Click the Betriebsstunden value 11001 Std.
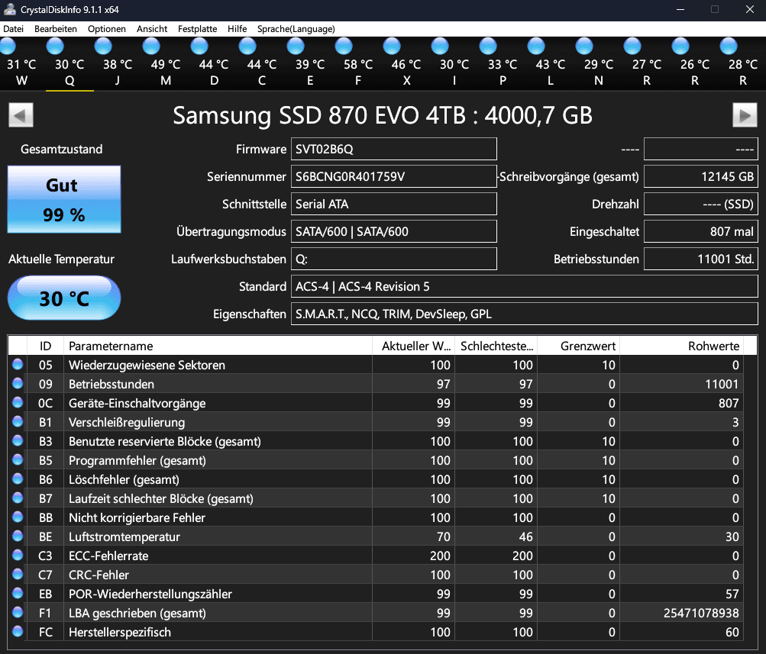 pyautogui.click(x=701, y=259)
